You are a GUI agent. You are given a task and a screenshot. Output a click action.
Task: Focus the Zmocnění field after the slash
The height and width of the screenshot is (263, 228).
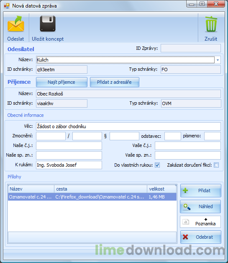(87, 136)
